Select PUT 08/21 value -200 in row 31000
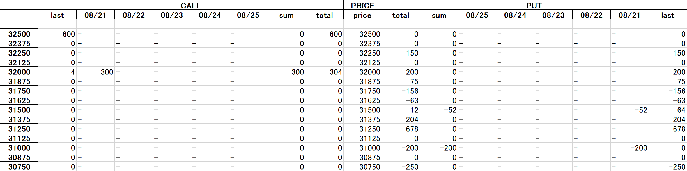687x171 pixels. pyautogui.click(x=629, y=148)
